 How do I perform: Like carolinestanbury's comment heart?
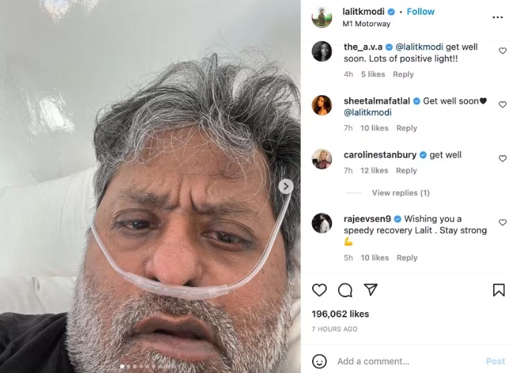tap(503, 158)
